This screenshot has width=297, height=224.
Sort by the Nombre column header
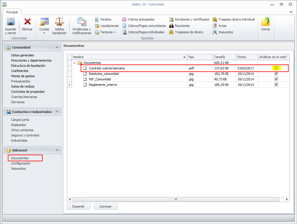coord(129,57)
